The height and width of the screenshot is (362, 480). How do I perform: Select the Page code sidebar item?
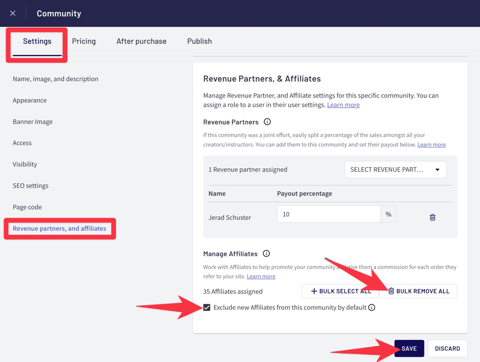[x=27, y=207]
